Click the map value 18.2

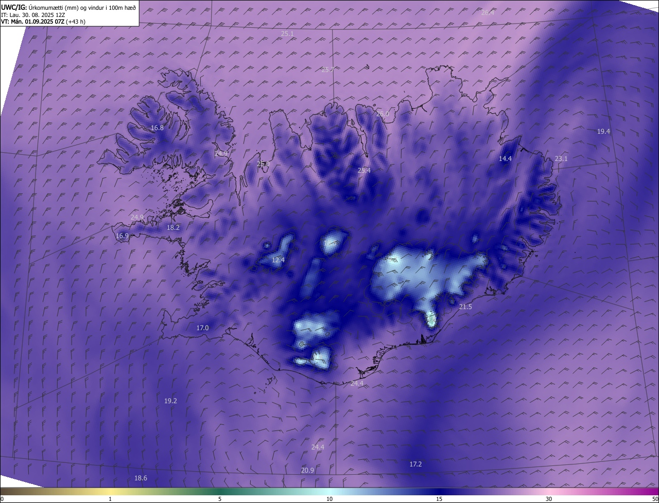pyautogui.click(x=173, y=228)
